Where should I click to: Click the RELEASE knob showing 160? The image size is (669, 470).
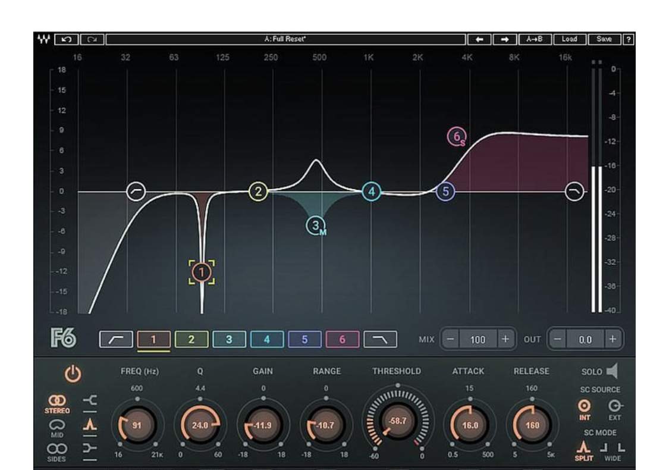(x=532, y=425)
